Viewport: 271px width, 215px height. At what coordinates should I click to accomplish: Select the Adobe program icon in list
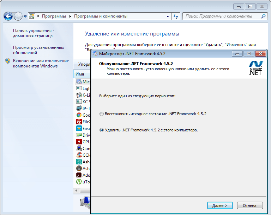(x=79, y=175)
